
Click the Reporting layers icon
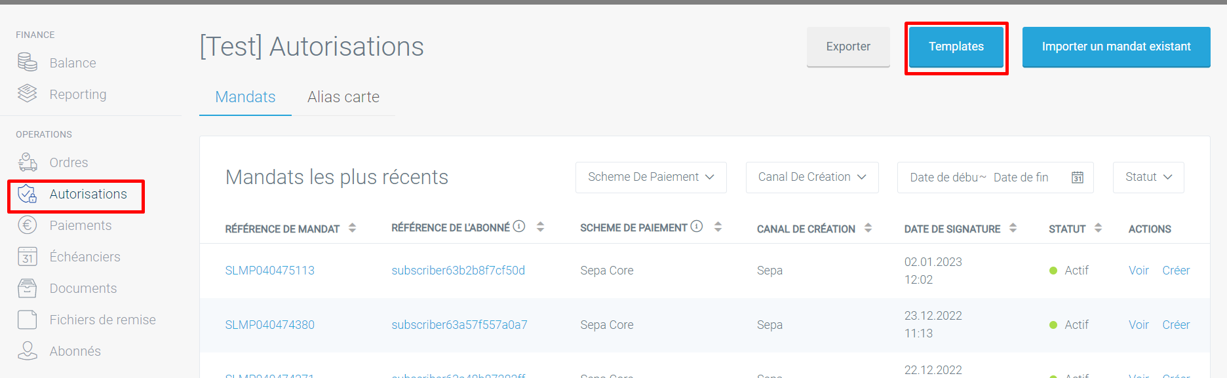28,94
